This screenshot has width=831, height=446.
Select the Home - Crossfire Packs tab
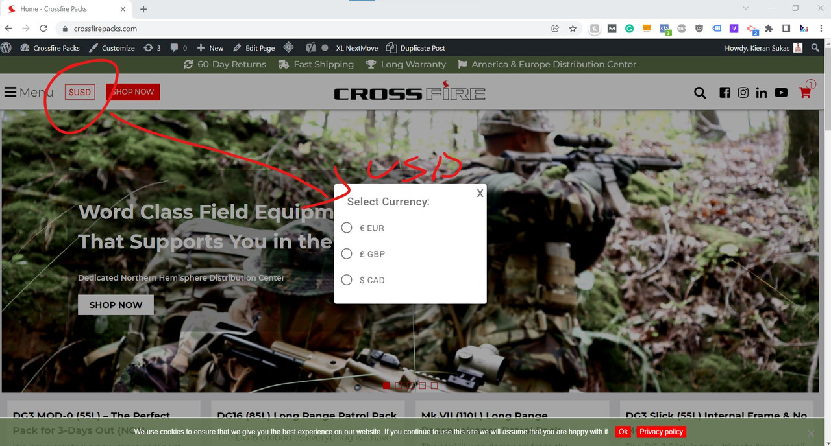pyautogui.click(x=67, y=9)
